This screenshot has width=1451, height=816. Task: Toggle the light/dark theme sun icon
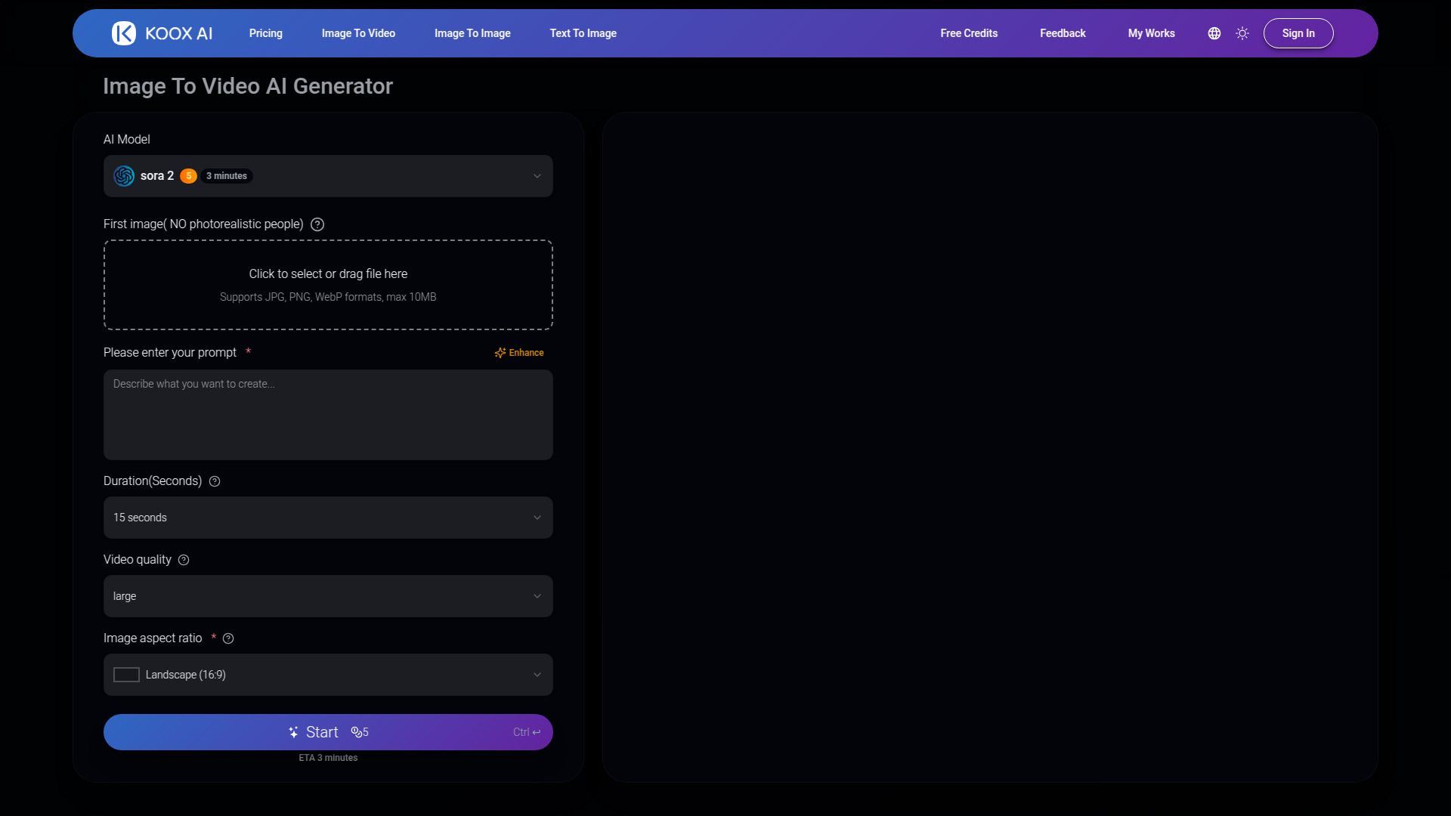tap(1242, 33)
